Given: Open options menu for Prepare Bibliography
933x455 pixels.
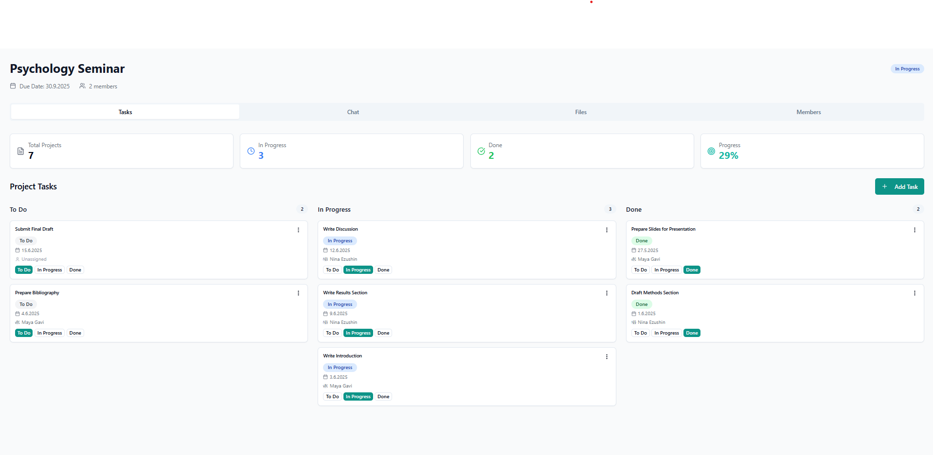Looking at the screenshot, I should 298,293.
